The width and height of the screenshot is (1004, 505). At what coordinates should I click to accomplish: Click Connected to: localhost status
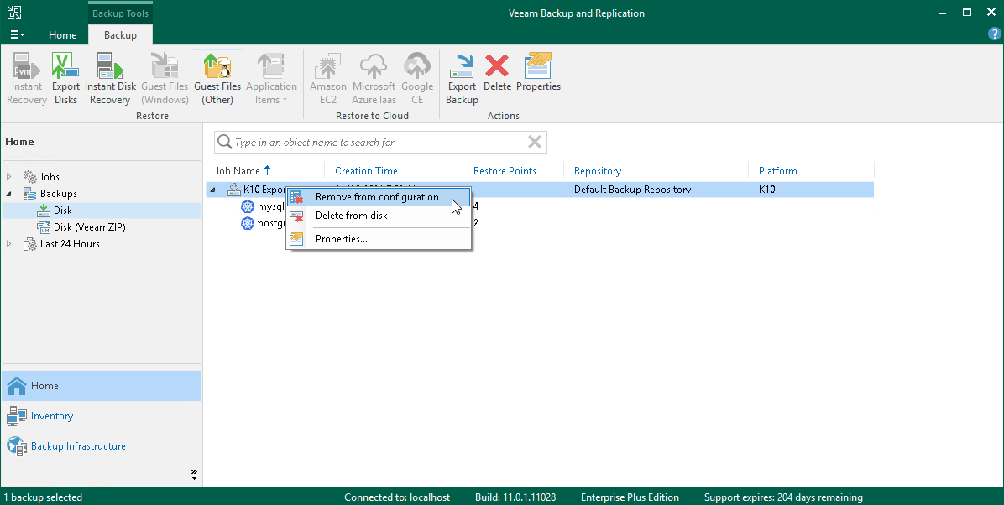pos(397,497)
